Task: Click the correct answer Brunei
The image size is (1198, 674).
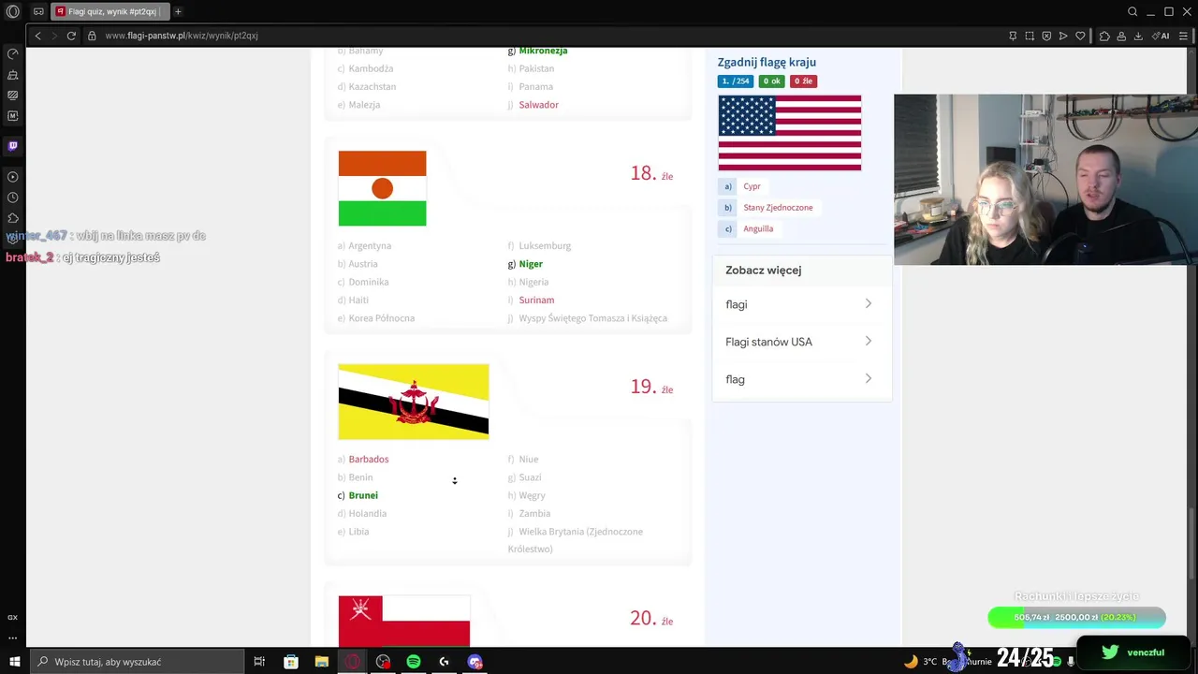Action: [x=363, y=495]
